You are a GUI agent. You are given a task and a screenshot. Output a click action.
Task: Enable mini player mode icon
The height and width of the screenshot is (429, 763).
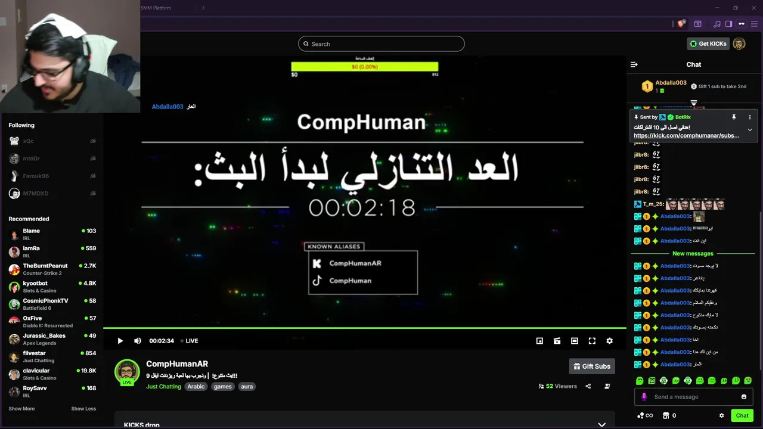tap(539, 341)
